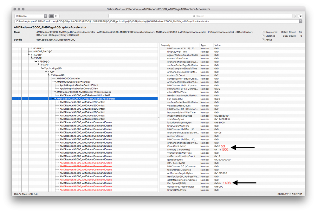Screen dimensions: 317x213
Task: Select the hardwareSubmitWaitTime property row
Action: tap(232, 112)
